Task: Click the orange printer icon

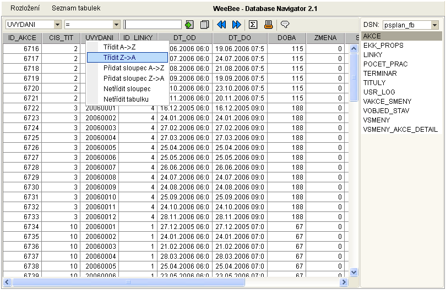Action: tap(268, 25)
